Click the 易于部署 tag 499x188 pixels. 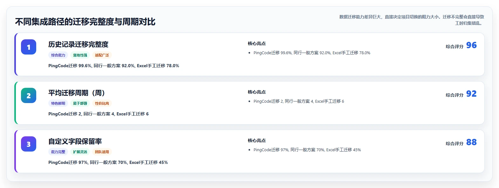[x=80, y=103]
